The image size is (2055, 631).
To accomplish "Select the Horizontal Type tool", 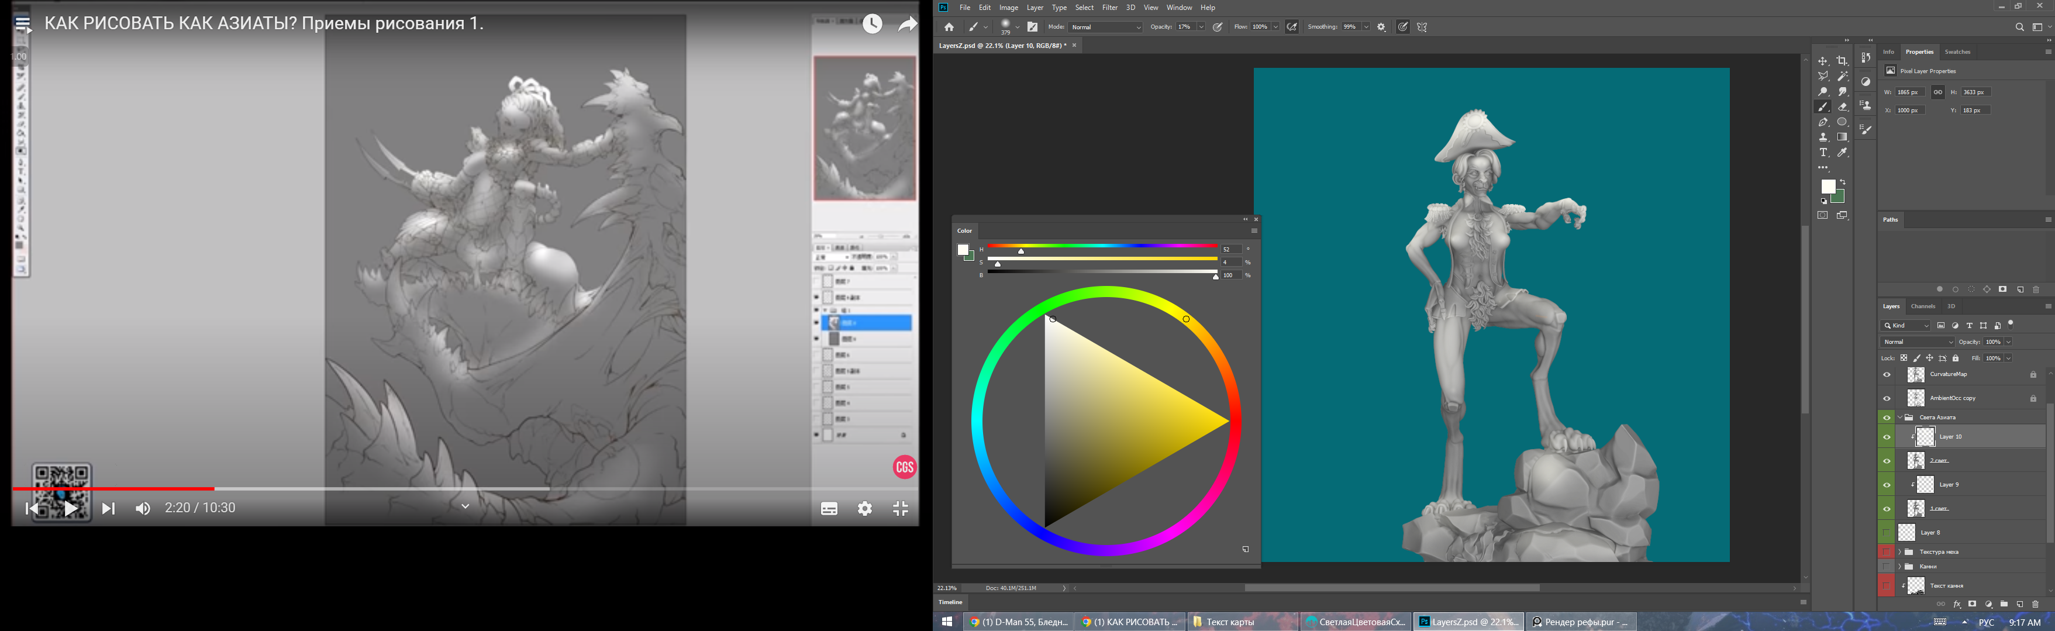I will pos(1823,153).
